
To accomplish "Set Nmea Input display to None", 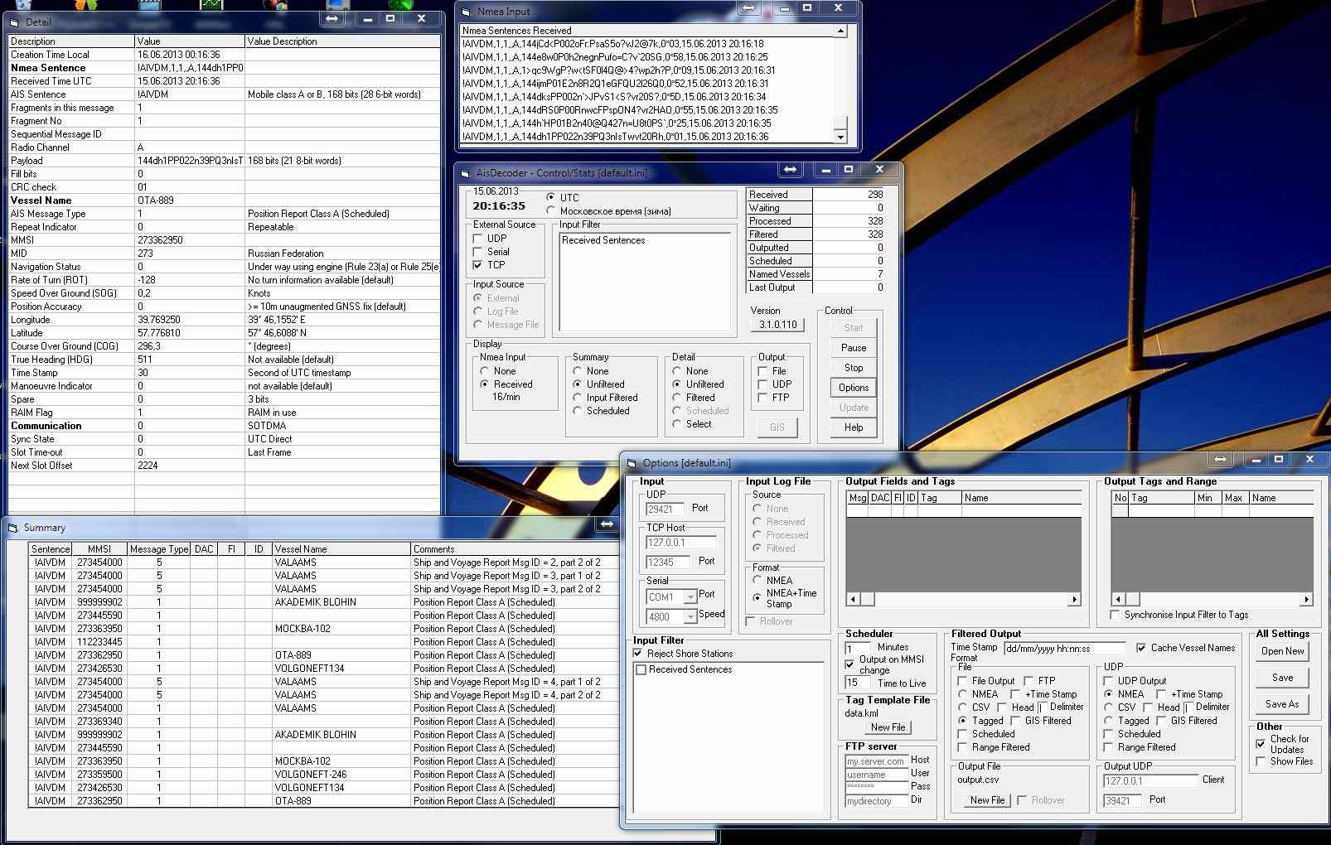I will click(485, 371).
